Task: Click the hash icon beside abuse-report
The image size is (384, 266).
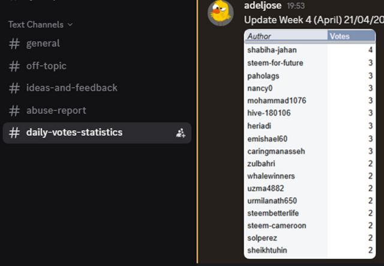Action: pyautogui.click(x=14, y=110)
